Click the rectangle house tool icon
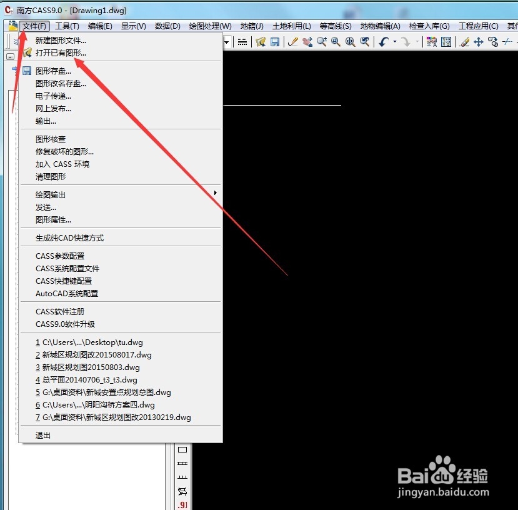The image size is (518, 510). coord(182,449)
